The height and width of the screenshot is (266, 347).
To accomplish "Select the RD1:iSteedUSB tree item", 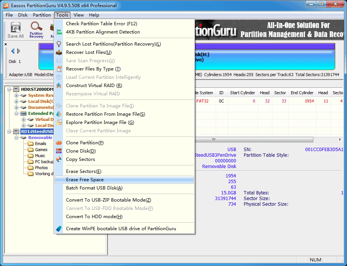I will (x=37, y=131).
